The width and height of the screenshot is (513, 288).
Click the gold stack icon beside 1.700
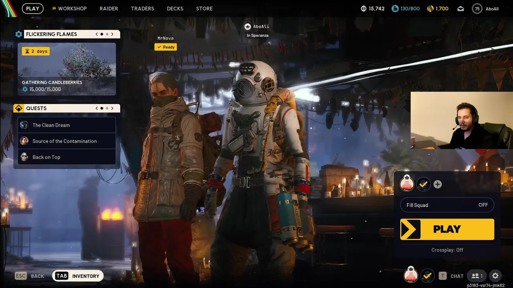[x=430, y=8]
